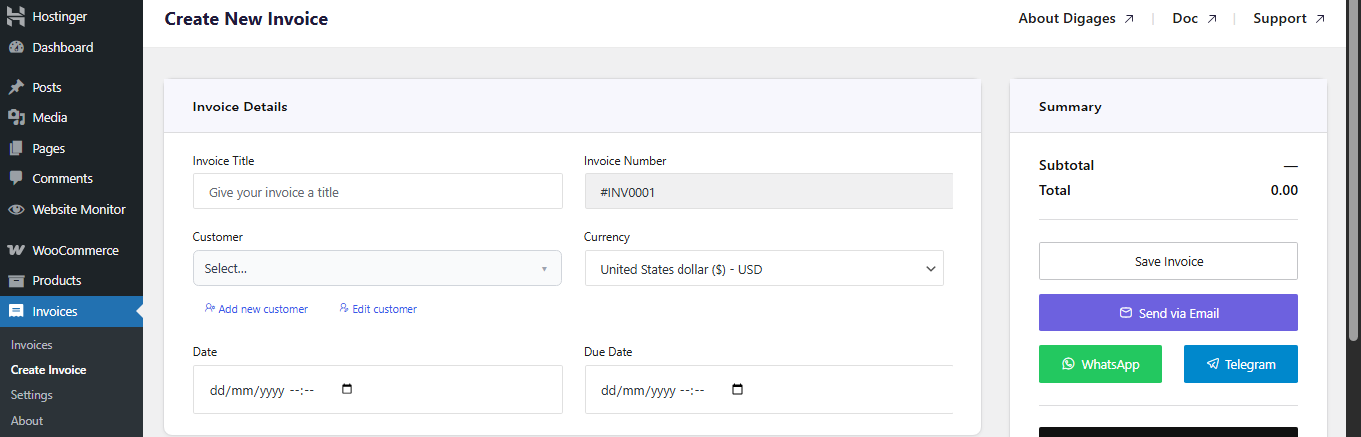The image size is (1361, 437).
Task: Open the About Digages link
Action: (x=1076, y=19)
